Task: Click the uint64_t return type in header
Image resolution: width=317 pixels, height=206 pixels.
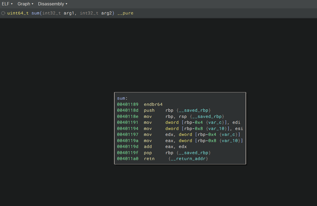Action: pyautogui.click(x=18, y=13)
